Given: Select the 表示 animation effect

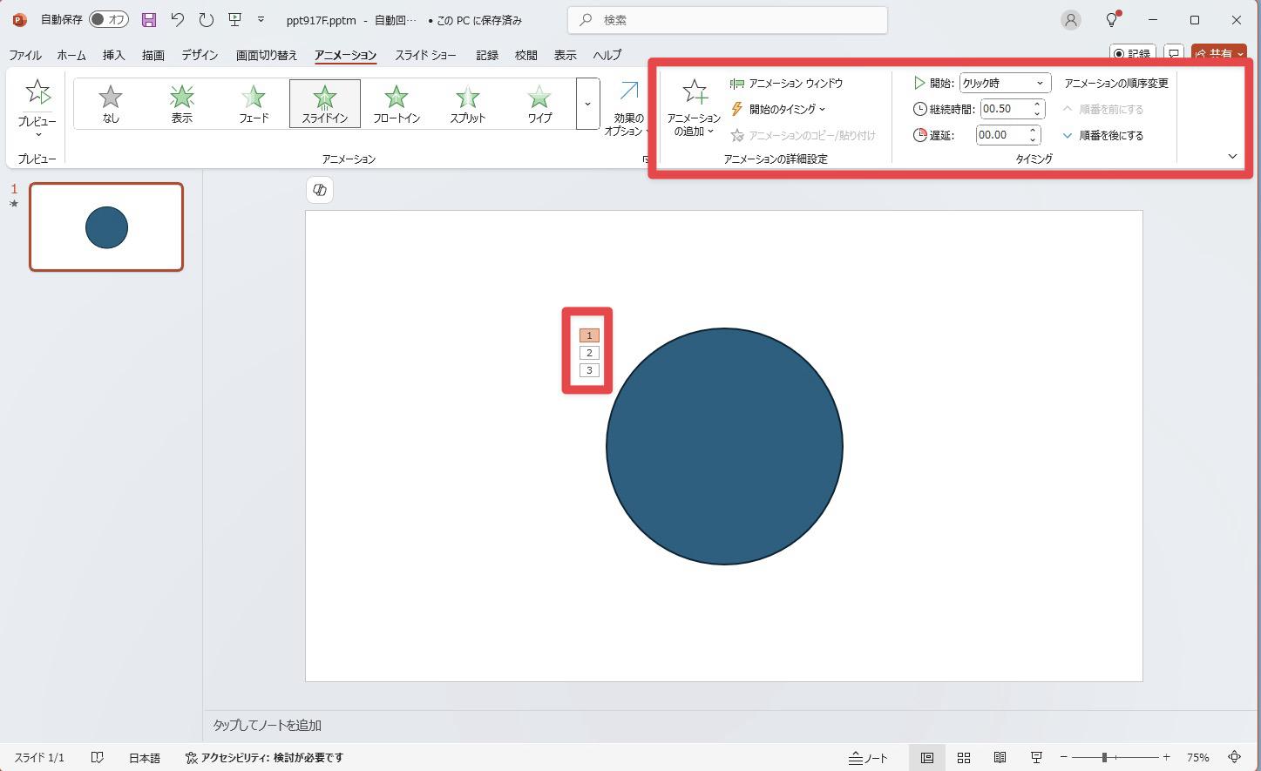Looking at the screenshot, I should tap(182, 104).
